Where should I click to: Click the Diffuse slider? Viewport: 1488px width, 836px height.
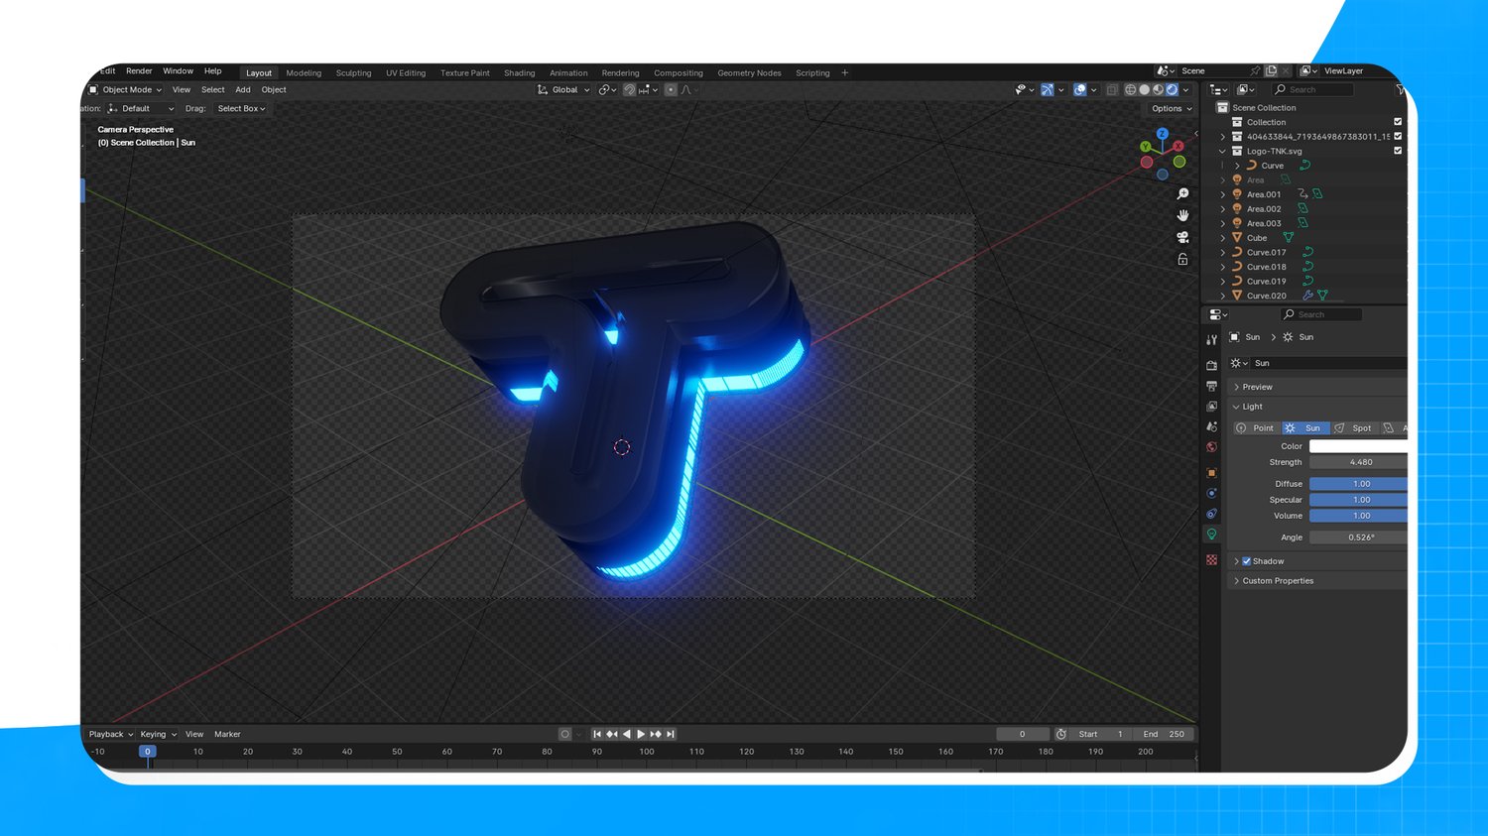click(x=1358, y=484)
